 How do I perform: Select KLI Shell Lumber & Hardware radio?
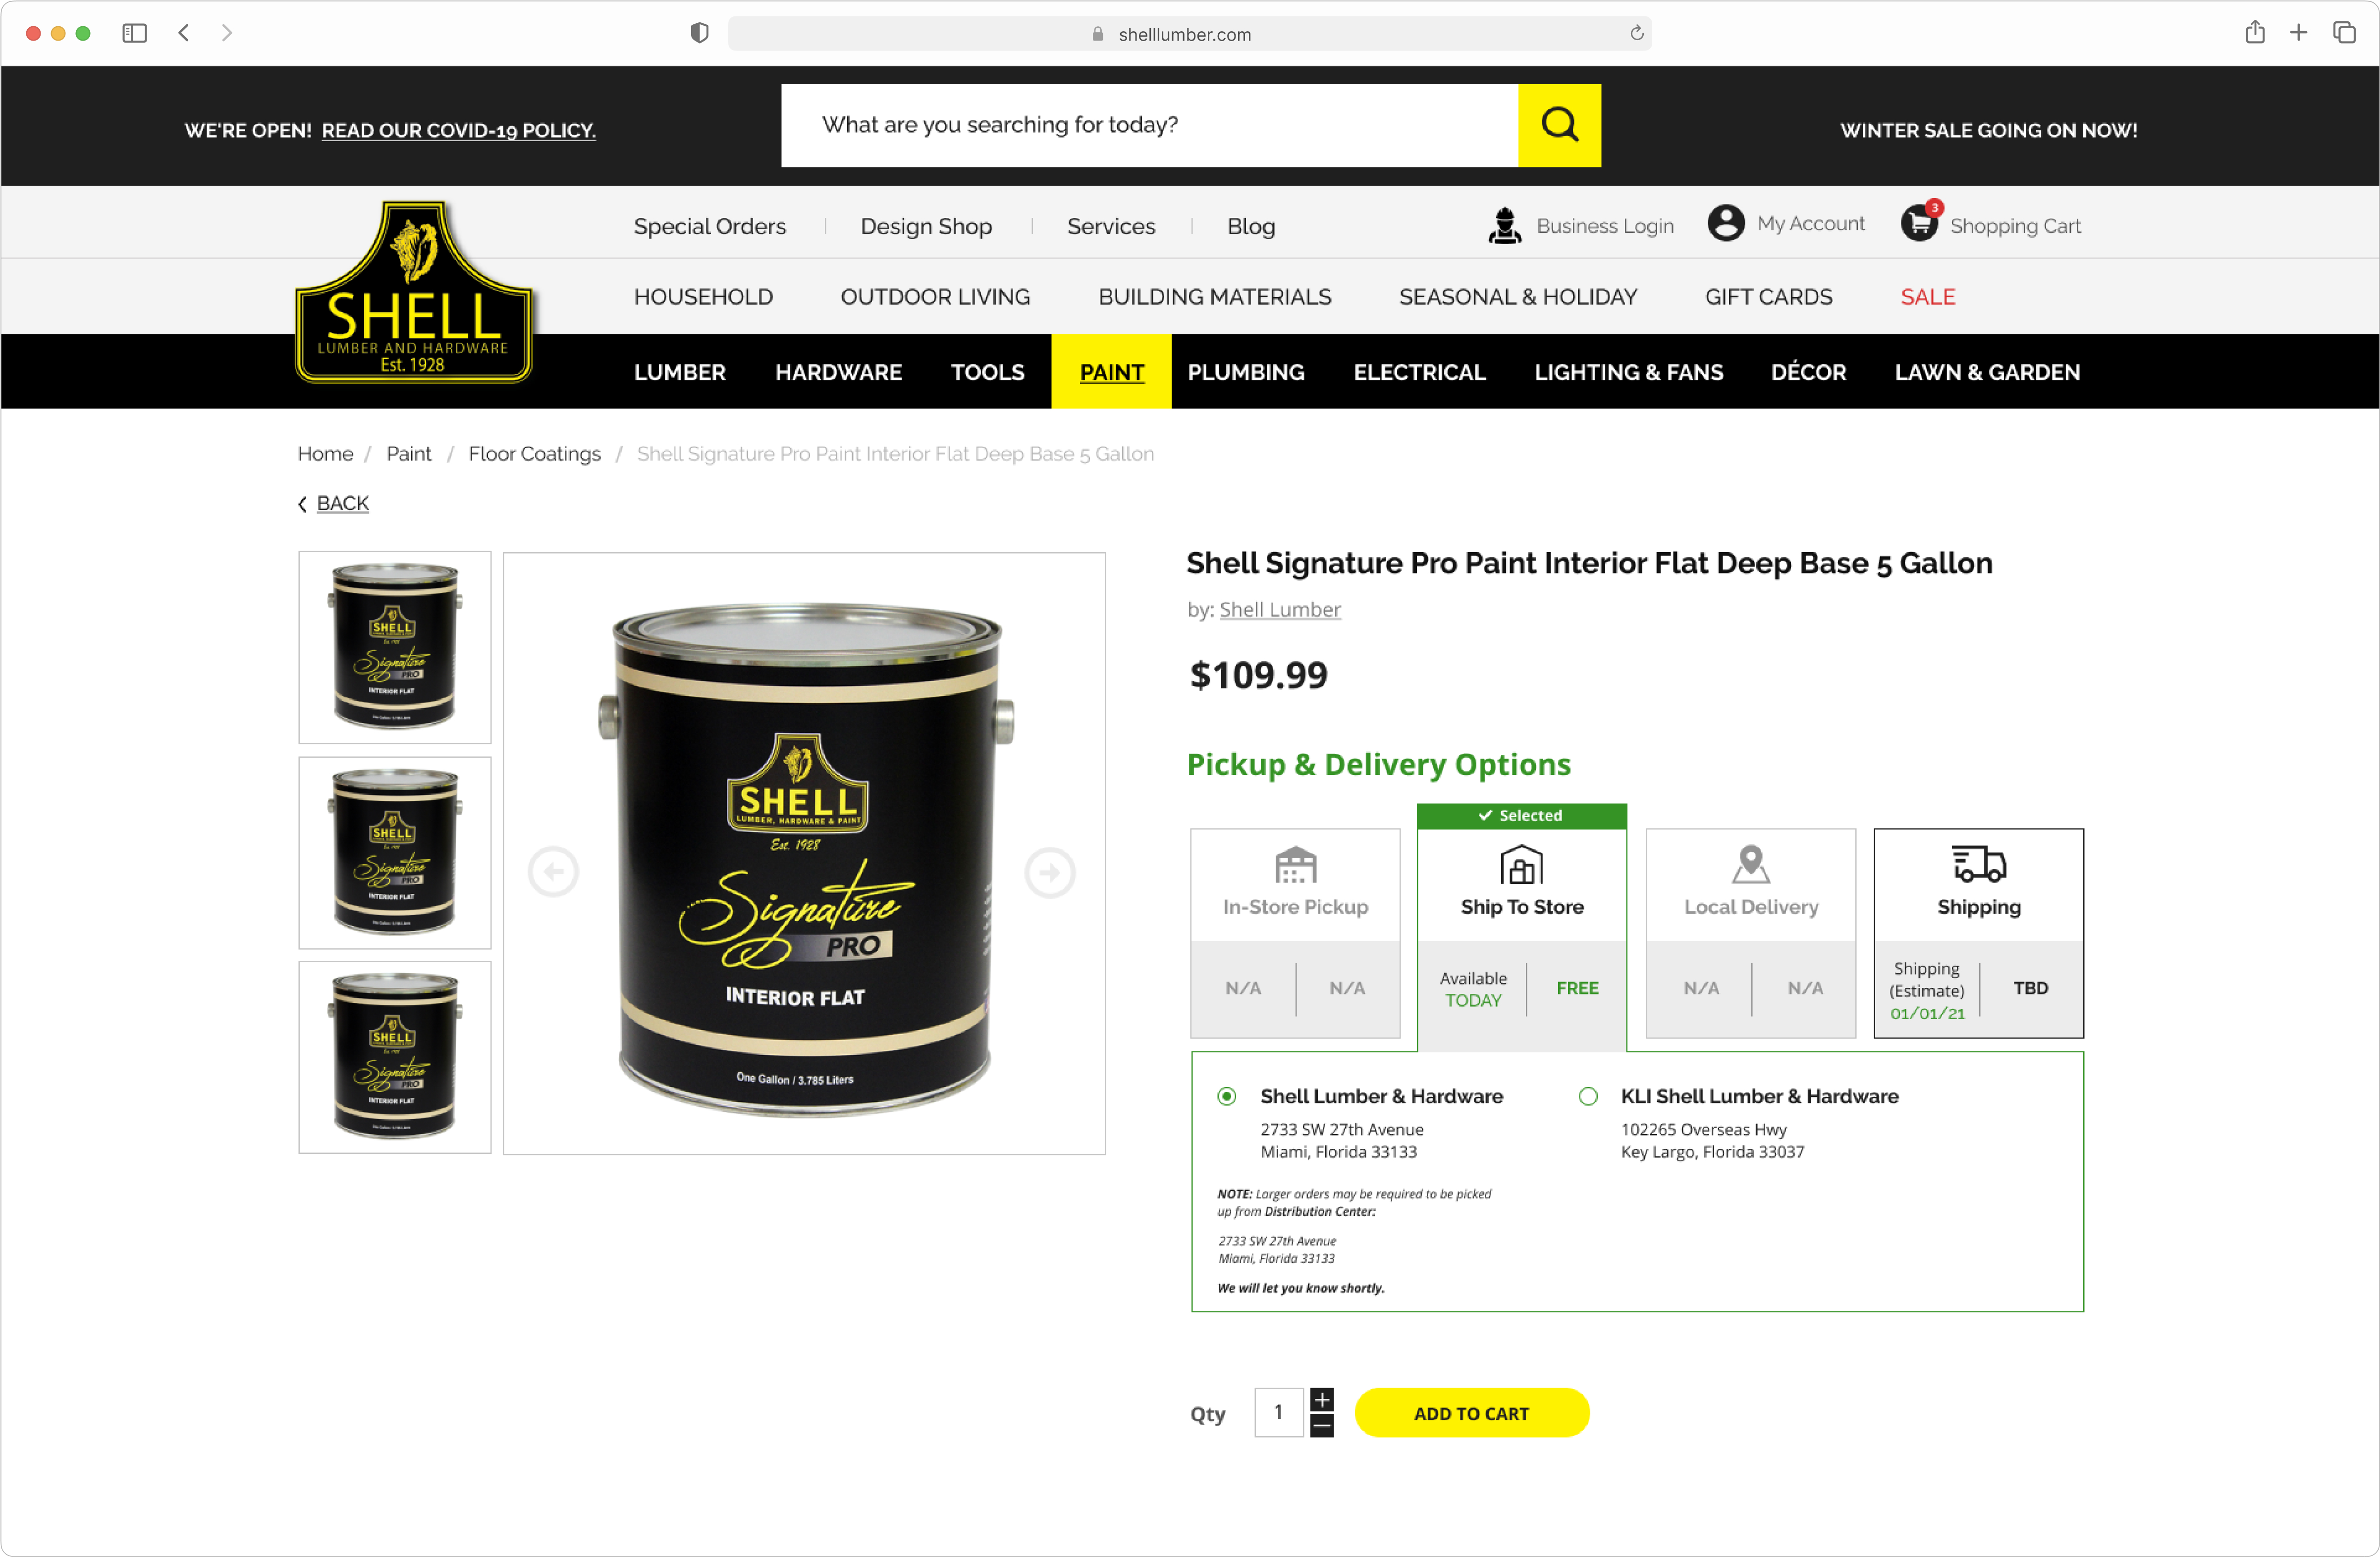coord(1587,1096)
